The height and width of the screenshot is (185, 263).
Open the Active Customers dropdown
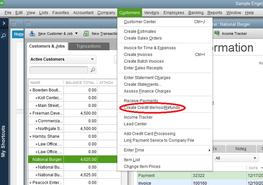[x=63, y=59]
